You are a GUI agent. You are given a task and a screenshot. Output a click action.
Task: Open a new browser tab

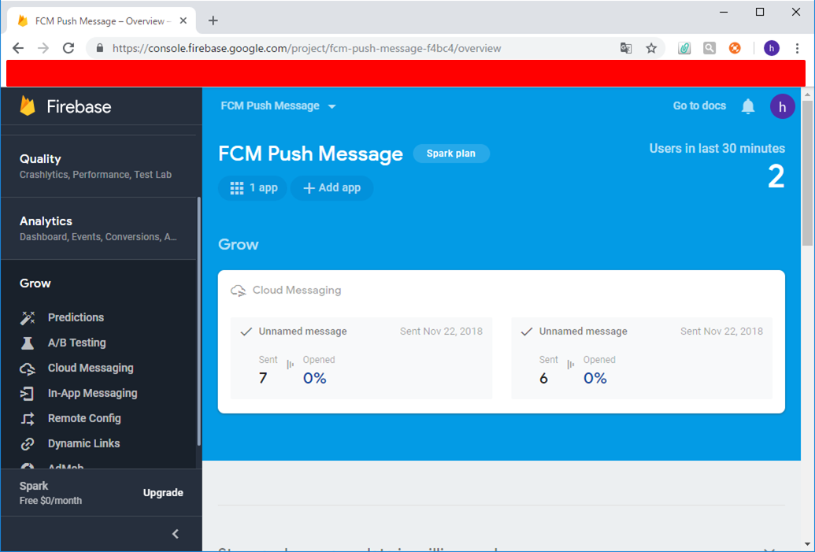tap(213, 20)
